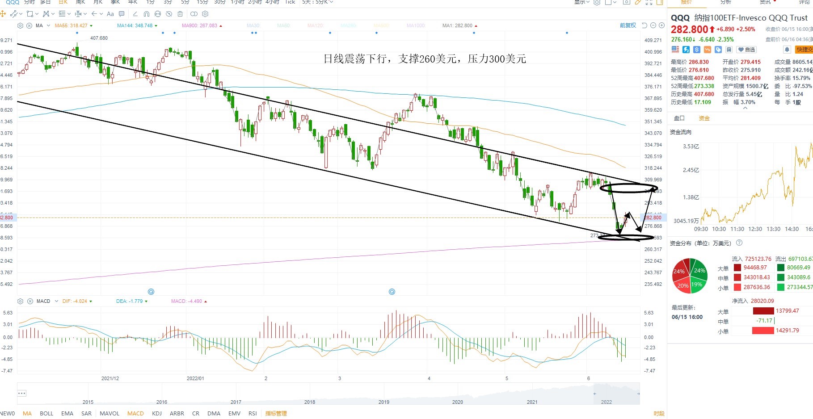The height and width of the screenshot is (419, 813).
Task: Remove the MA indicator with its X icon
Action: (x=29, y=25)
